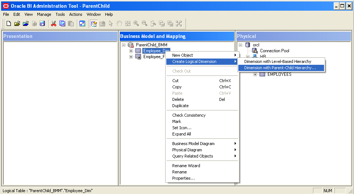Click the highlighted new-object star diagram icon

coord(94,24)
